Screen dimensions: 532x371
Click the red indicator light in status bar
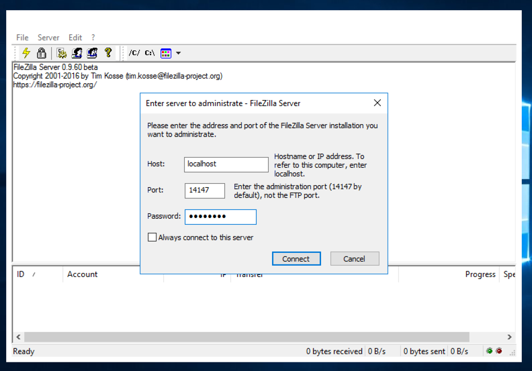(498, 351)
